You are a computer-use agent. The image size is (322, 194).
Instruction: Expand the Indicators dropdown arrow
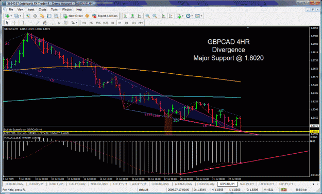click(182, 16)
